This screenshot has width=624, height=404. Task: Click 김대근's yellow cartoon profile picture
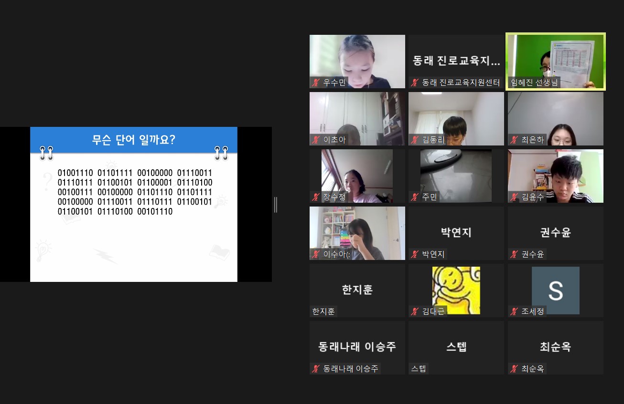click(x=456, y=290)
